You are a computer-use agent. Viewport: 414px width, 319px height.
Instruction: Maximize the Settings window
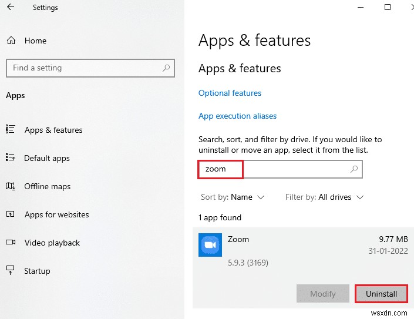(388, 7)
